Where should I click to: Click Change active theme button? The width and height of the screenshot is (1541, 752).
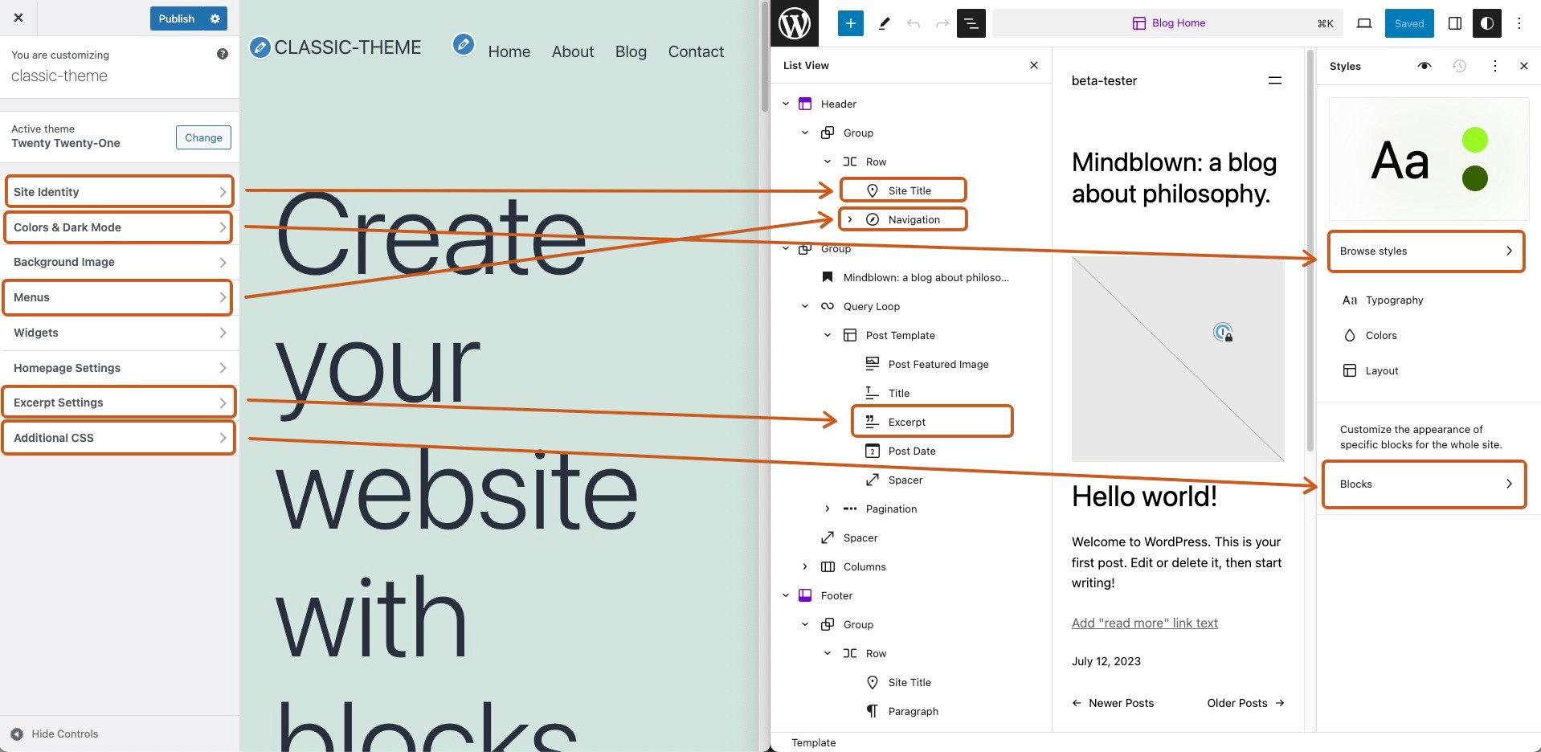[x=203, y=137]
